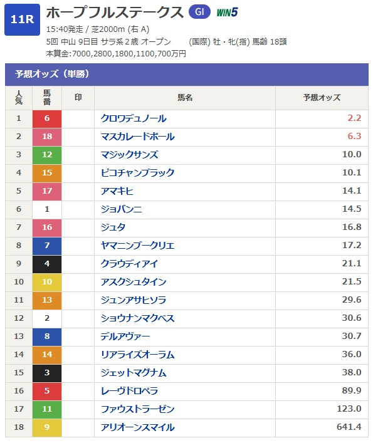Open horse マジックサンズ link
Screen dimensions: 373x443
pyautogui.click(x=130, y=155)
